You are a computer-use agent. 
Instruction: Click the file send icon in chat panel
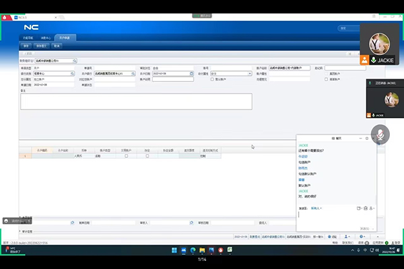[358, 208]
